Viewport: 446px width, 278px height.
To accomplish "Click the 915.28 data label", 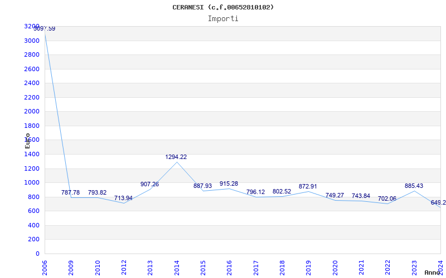I will 229,183.
